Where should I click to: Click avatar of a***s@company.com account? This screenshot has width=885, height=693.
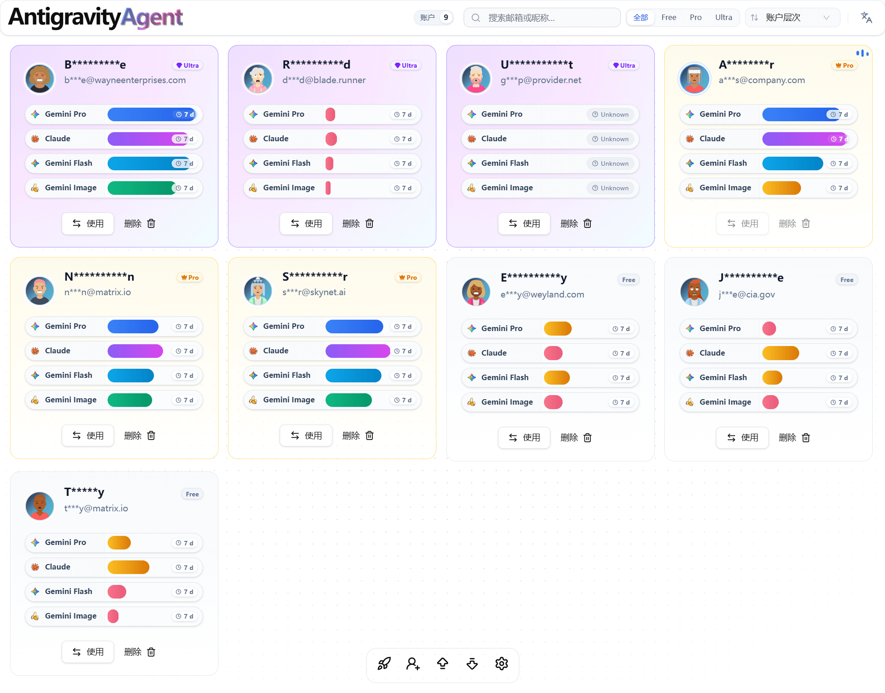point(694,79)
